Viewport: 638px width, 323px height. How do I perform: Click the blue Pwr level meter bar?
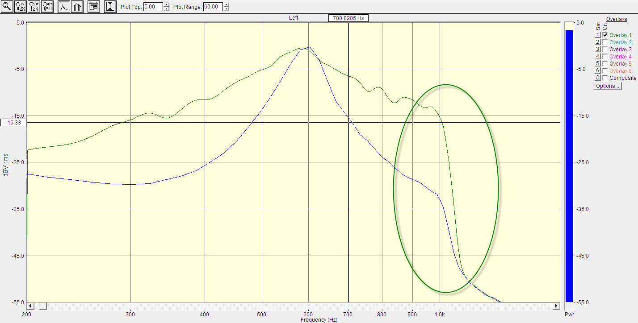[x=569, y=165]
